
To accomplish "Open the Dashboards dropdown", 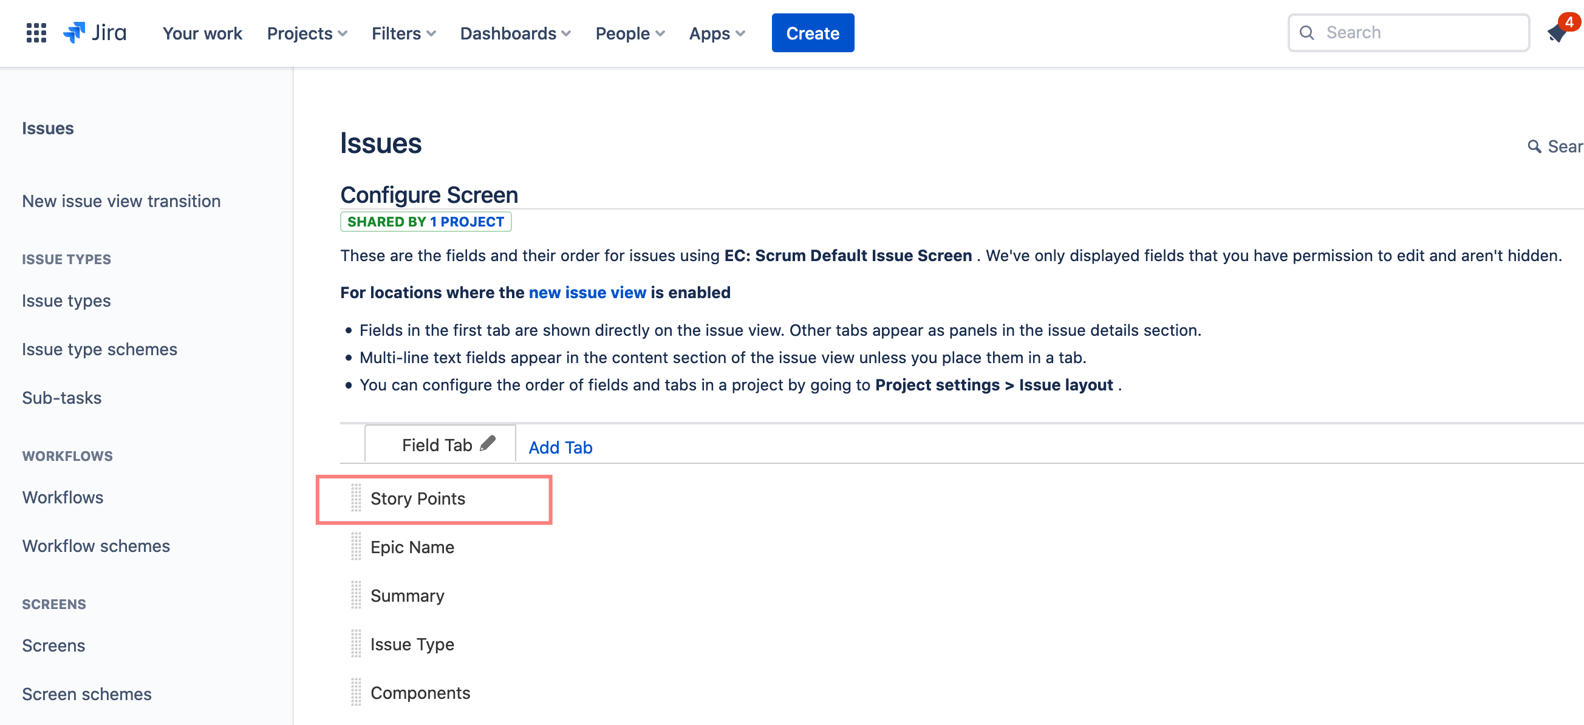I will [515, 33].
